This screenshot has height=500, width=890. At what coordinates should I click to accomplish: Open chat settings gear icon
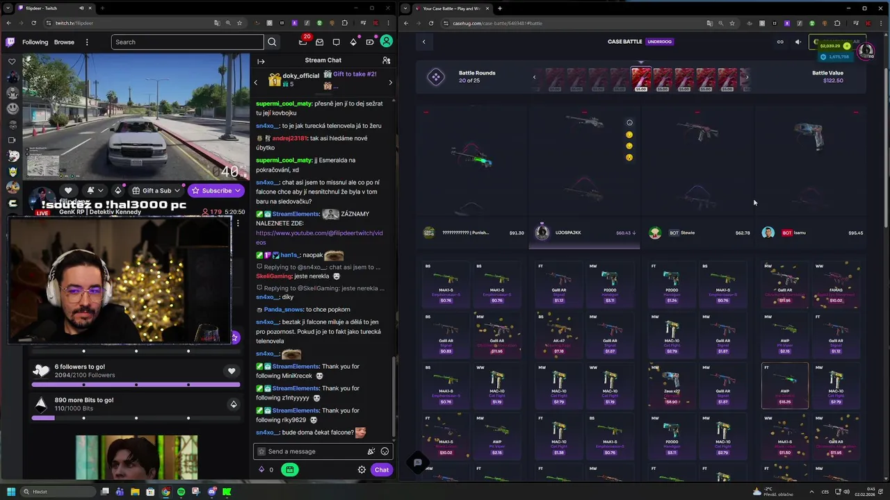tap(362, 469)
